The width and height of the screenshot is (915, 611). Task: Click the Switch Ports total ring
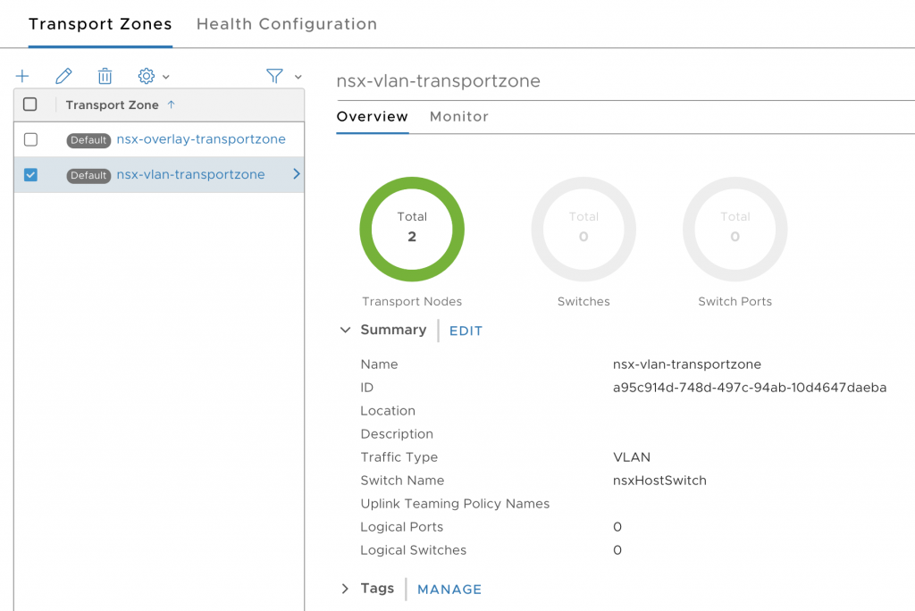tap(735, 230)
